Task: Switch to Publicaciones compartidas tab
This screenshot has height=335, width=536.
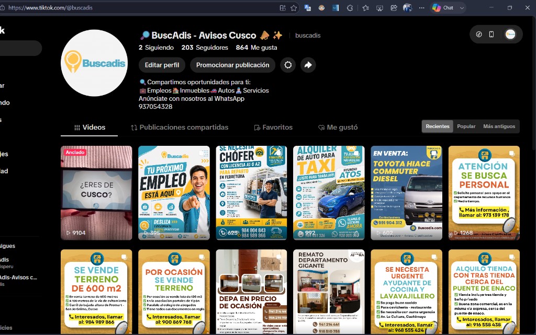Action: coord(180,127)
